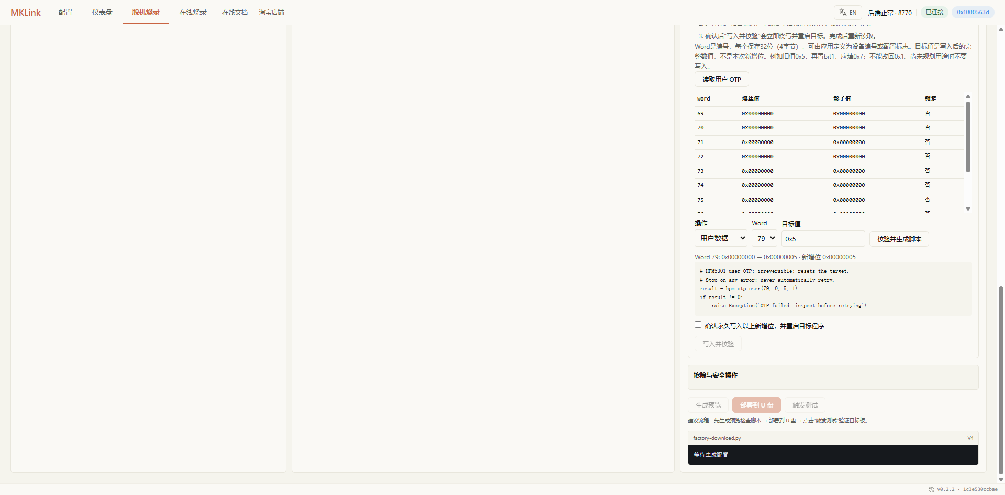Click the translate icon beside EN

coord(843,12)
